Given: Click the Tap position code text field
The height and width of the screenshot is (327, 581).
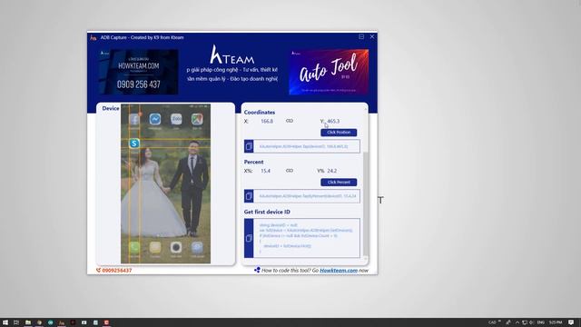Looking at the screenshot, I should pyautogui.click(x=307, y=146).
